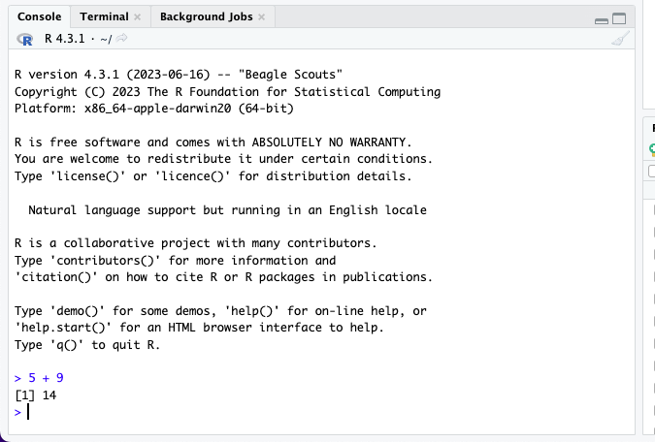Toggle the select-all checkbox in the right pane
Screen dimensions: 655x442
click(652, 171)
